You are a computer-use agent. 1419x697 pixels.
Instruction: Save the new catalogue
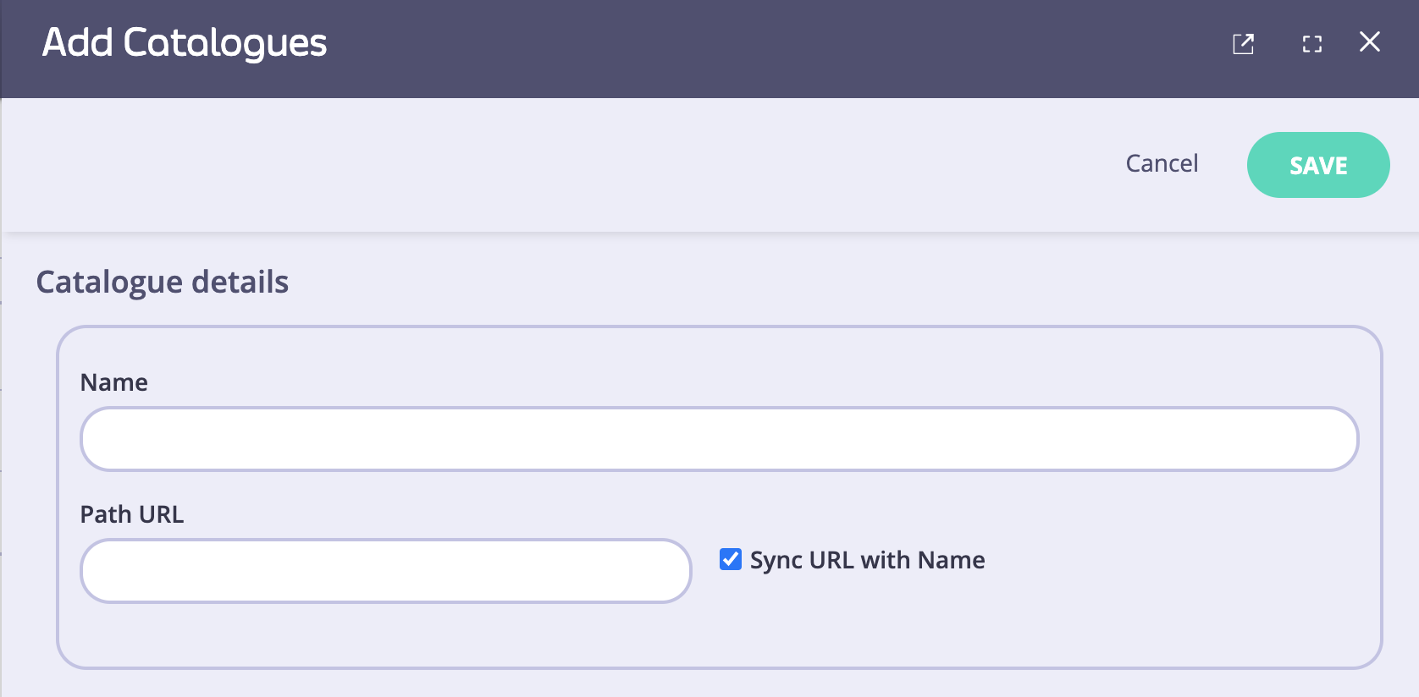(1317, 165)
